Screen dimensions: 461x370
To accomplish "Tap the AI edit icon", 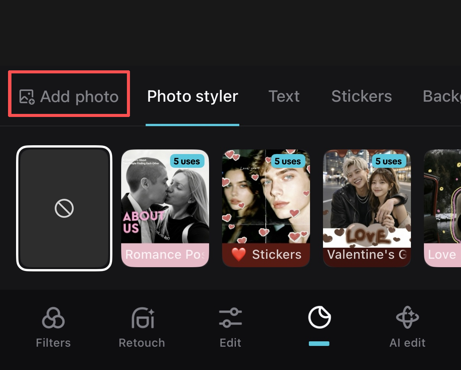I will click(407, 318).
